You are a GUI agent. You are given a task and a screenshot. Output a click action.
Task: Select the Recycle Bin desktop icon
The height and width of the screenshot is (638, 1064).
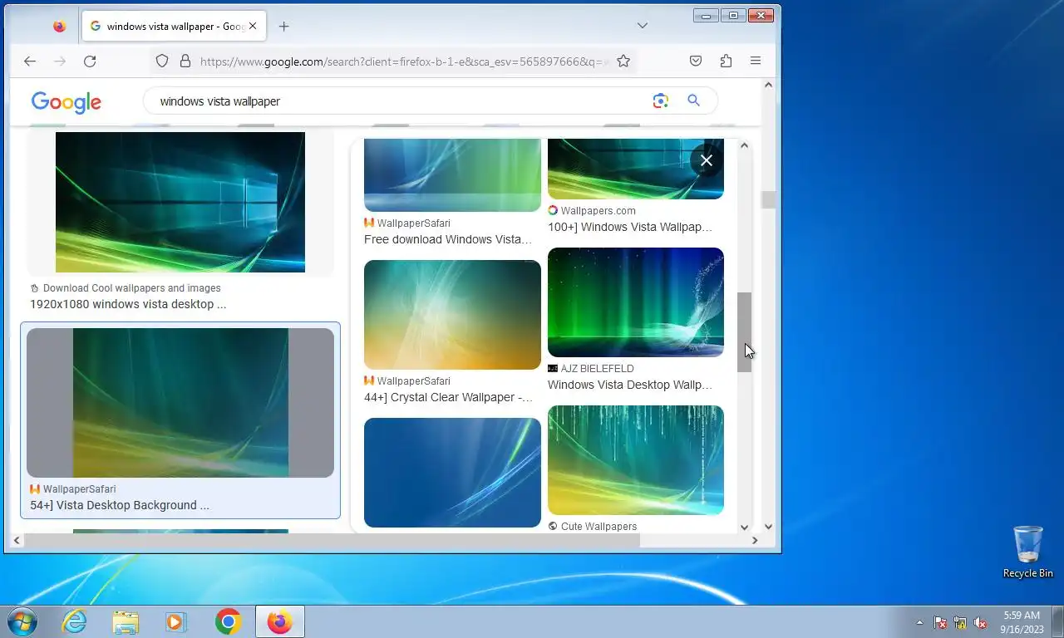coord(1028,552)
